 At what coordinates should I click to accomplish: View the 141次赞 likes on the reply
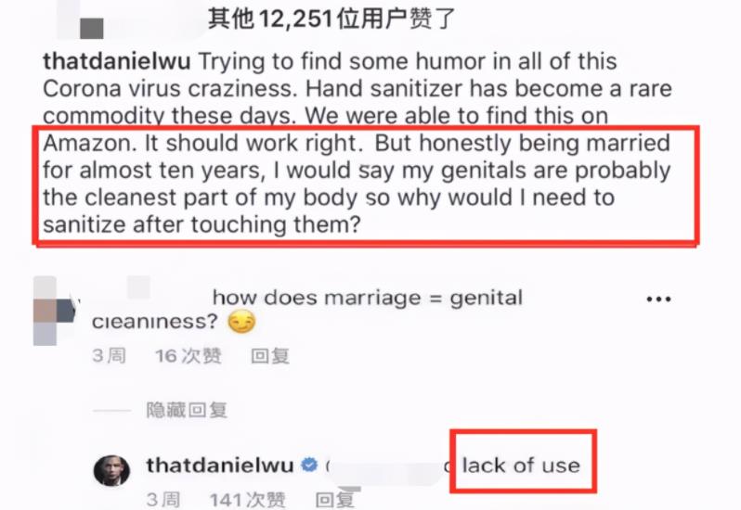247,500
